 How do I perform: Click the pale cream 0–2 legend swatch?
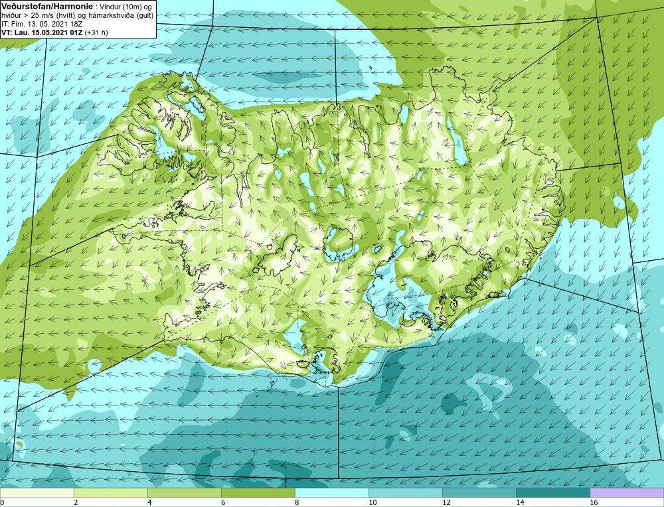37,492
